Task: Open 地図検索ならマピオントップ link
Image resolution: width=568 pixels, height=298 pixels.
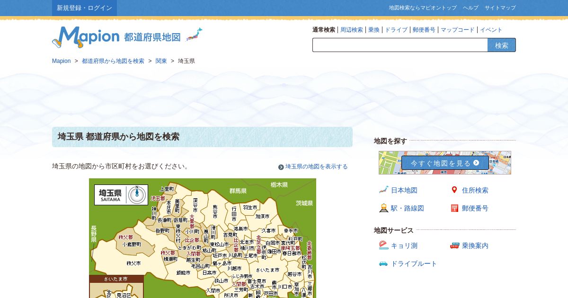Action: pos(423,8)
